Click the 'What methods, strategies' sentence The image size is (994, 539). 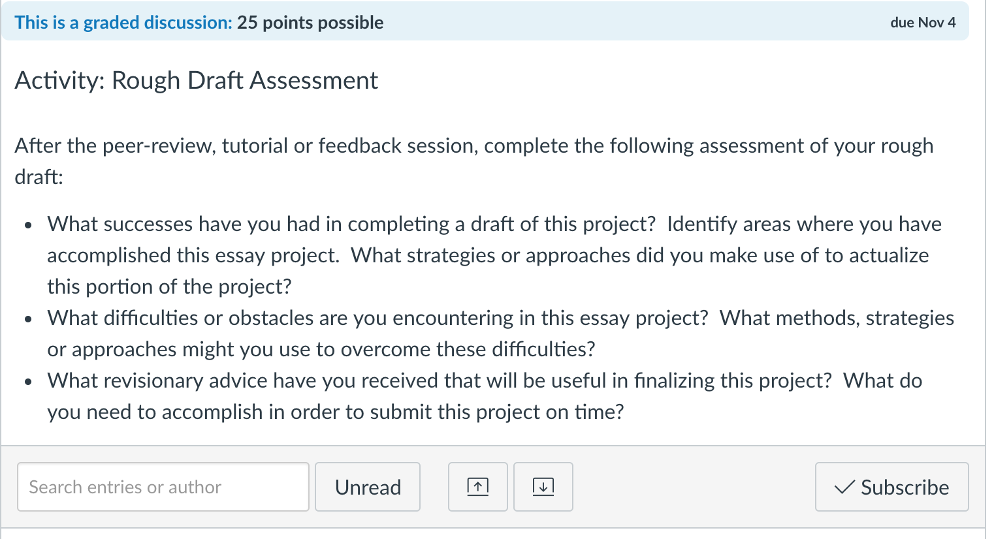[837, 318]
